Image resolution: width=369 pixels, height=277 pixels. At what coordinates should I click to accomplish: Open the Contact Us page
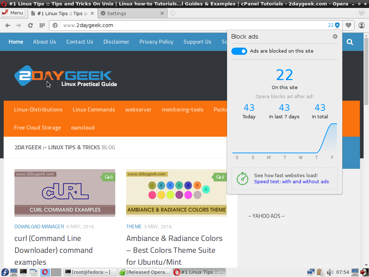[80, 42]
